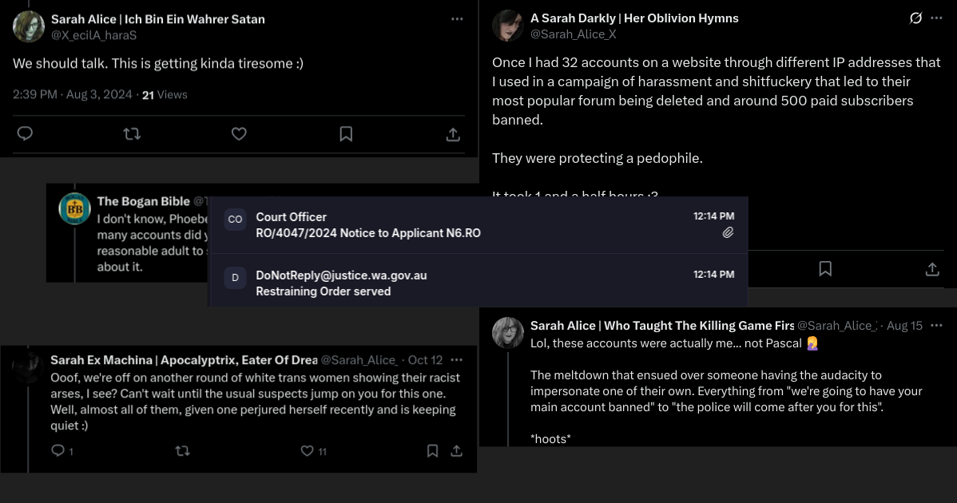Retweet the "We should talk" tweet
Screen dimensions: 957x503
tap(132, 134)
